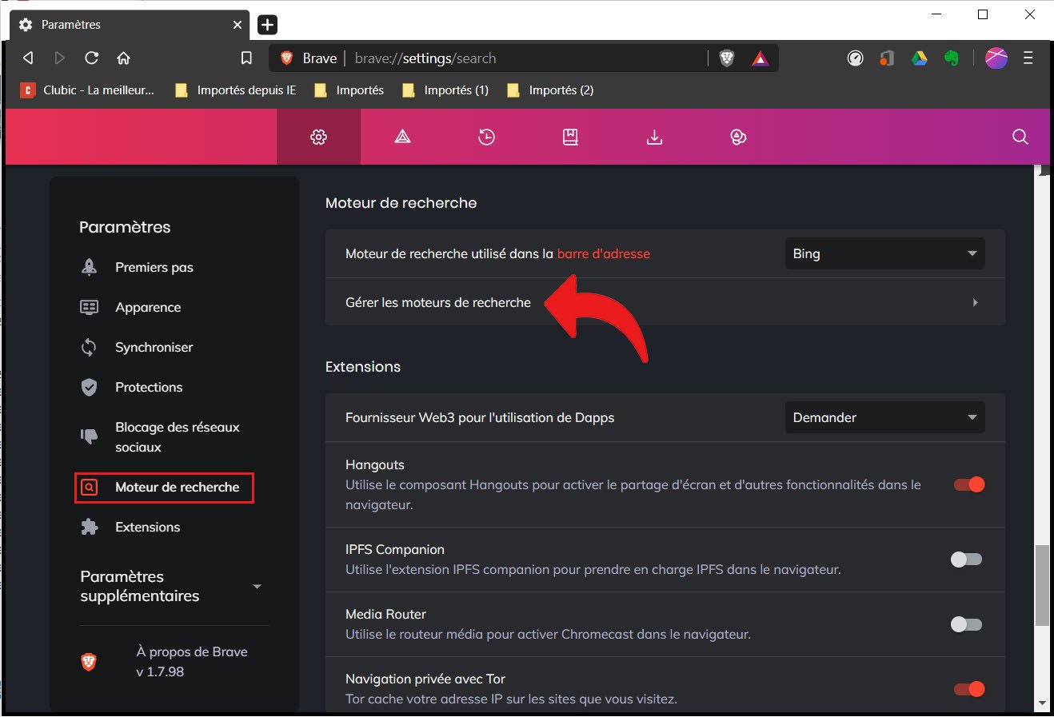Viewport: 1054px width, 717px height.
Task: Reload the current page
Action: pyautogui.click(x=91, y=58)
